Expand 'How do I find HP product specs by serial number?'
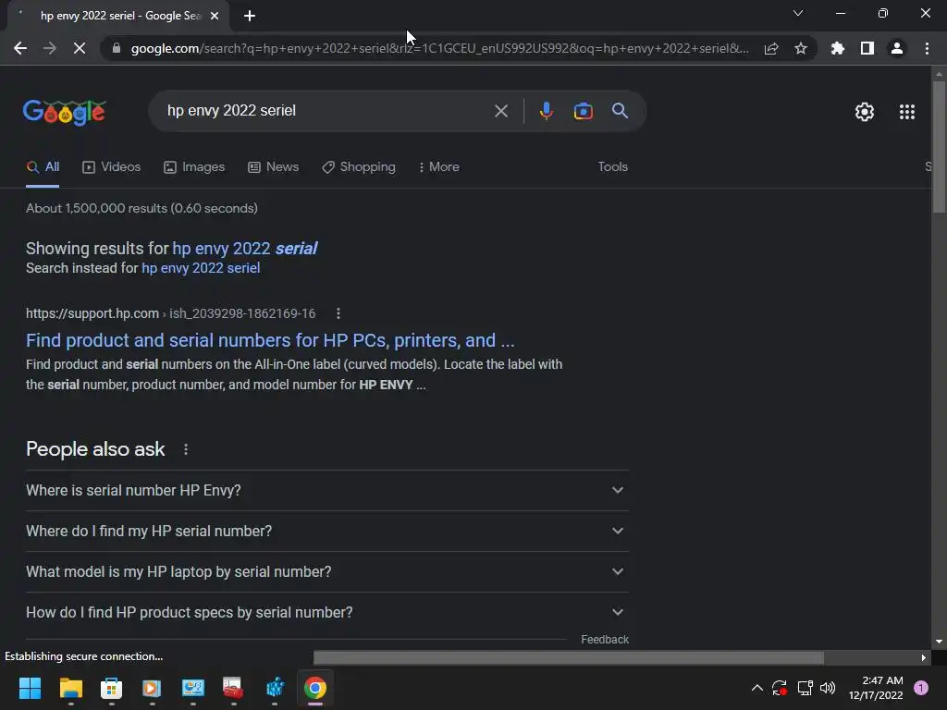Screen dimensions: 947x710 pos(326,612)
